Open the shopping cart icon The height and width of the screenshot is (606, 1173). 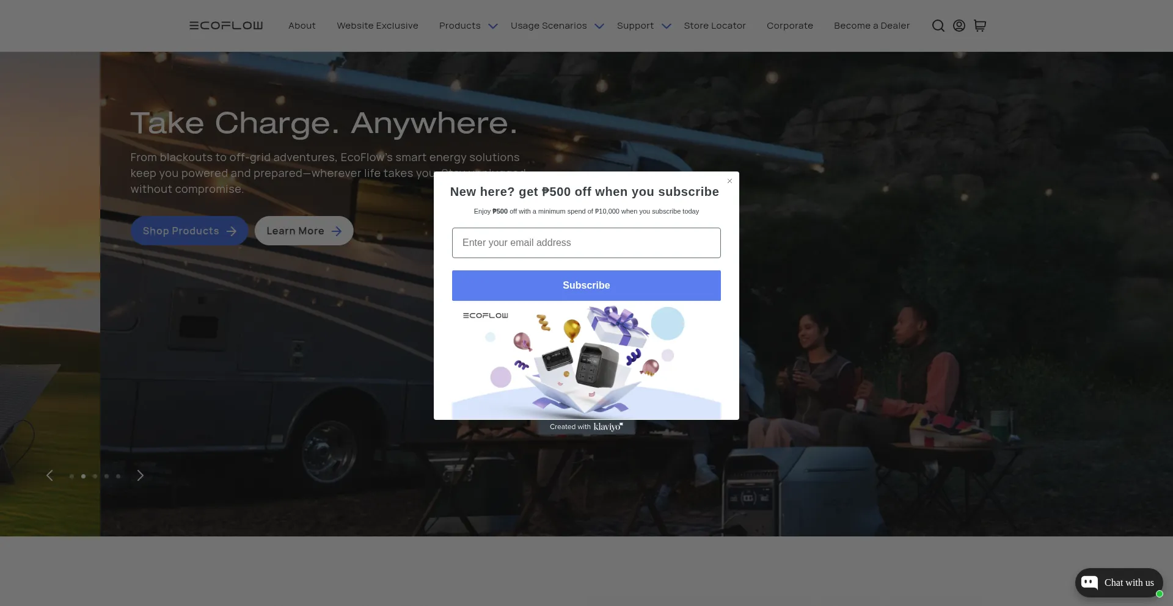tap(980, 26)
